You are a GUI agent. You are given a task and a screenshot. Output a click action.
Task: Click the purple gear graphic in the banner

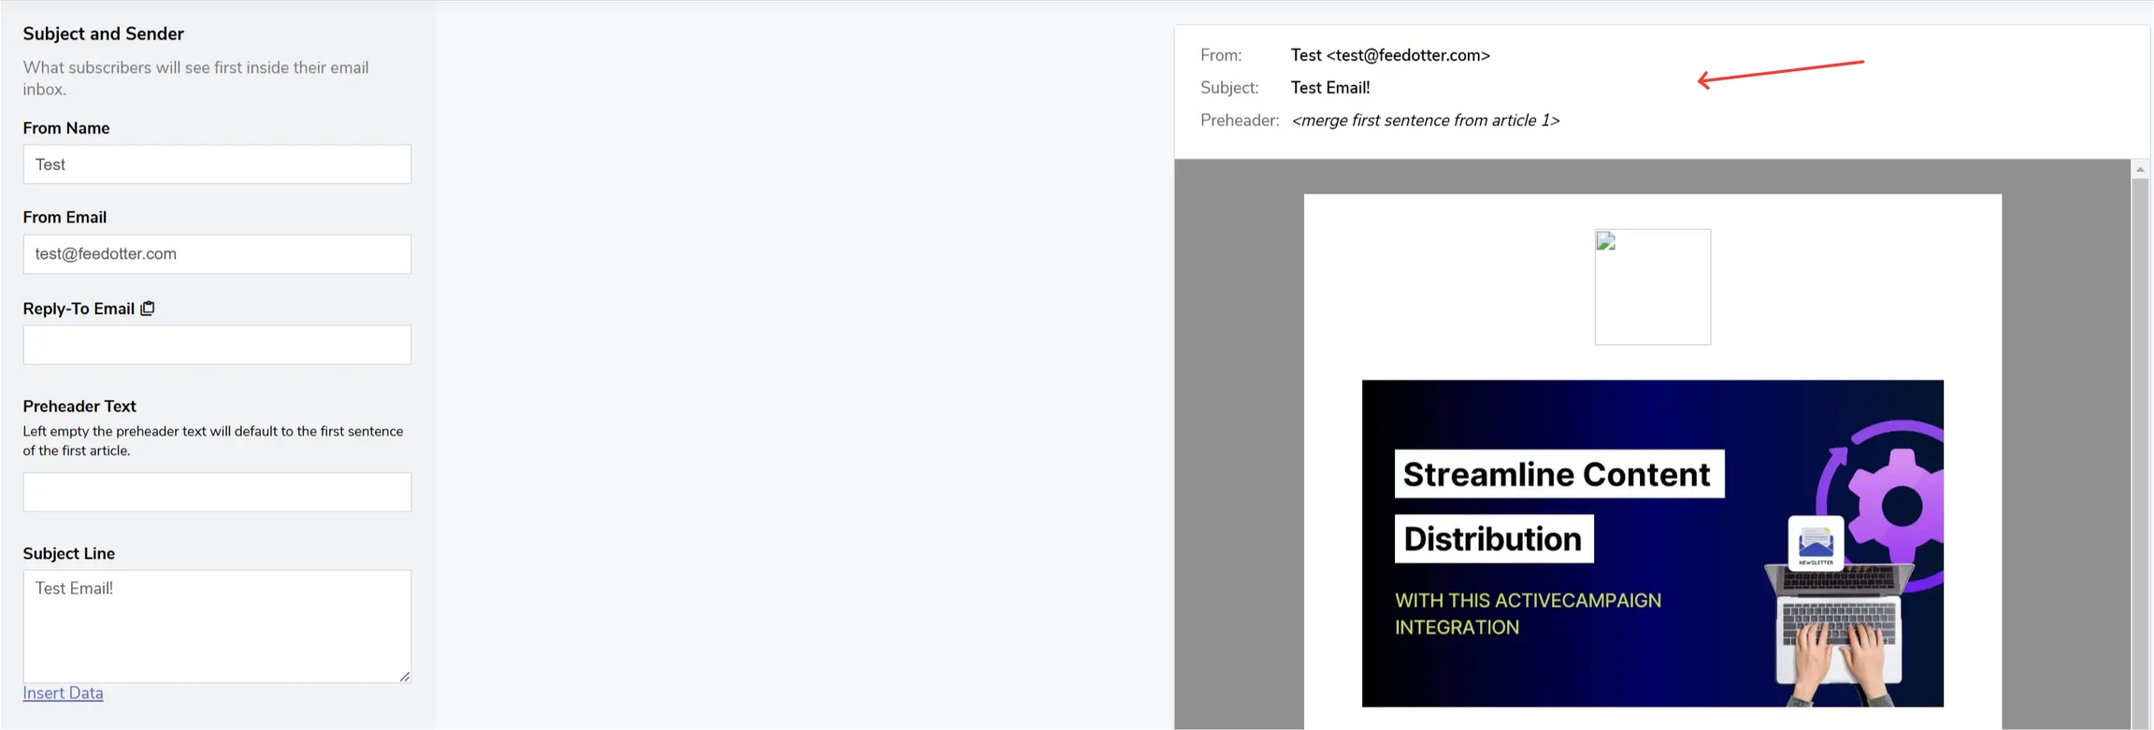coord(1898,506)
